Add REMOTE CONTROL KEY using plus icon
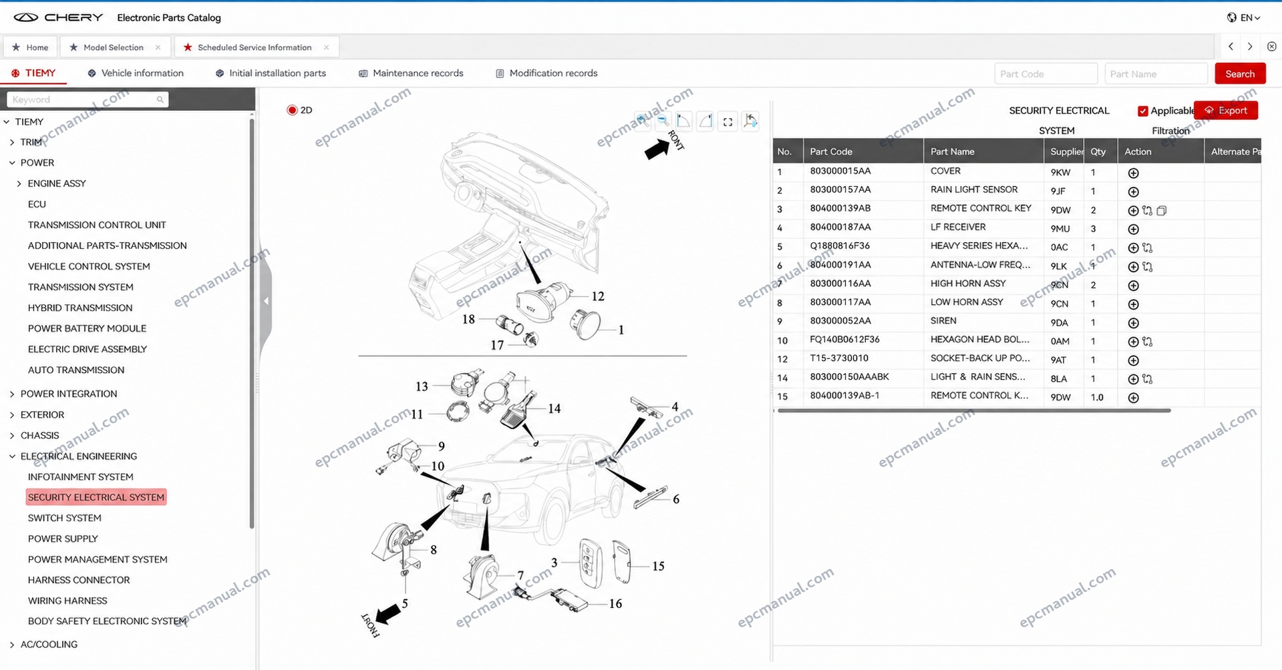Viewport: 1282px width, 670px height. pyautogui.click(x=1133, y=210)
